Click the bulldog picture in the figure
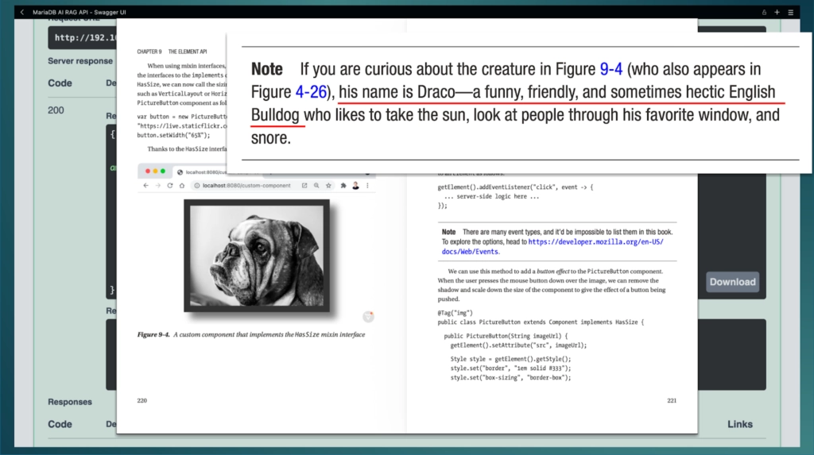Viewport: 814px width, 455px height. point(257,253)
